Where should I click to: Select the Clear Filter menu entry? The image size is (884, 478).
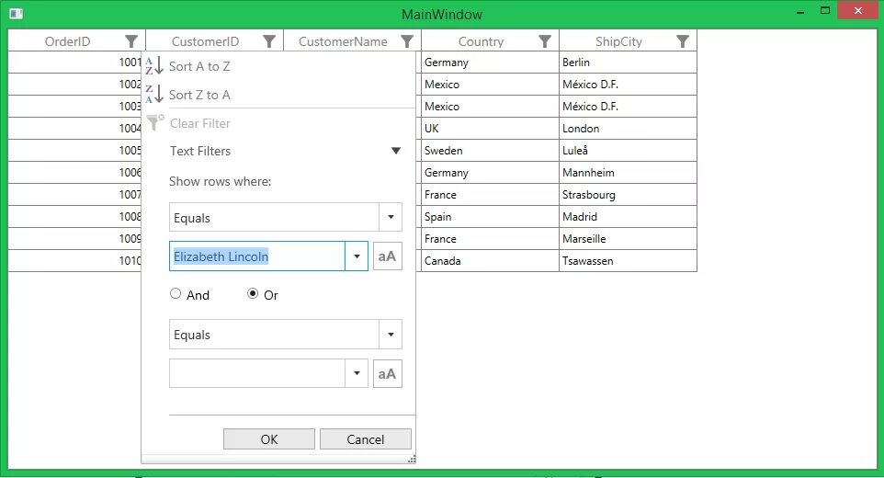[200, 123]
